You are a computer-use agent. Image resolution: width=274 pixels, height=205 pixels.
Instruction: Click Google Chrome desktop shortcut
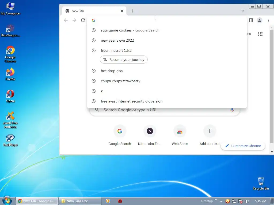point(10,54)
